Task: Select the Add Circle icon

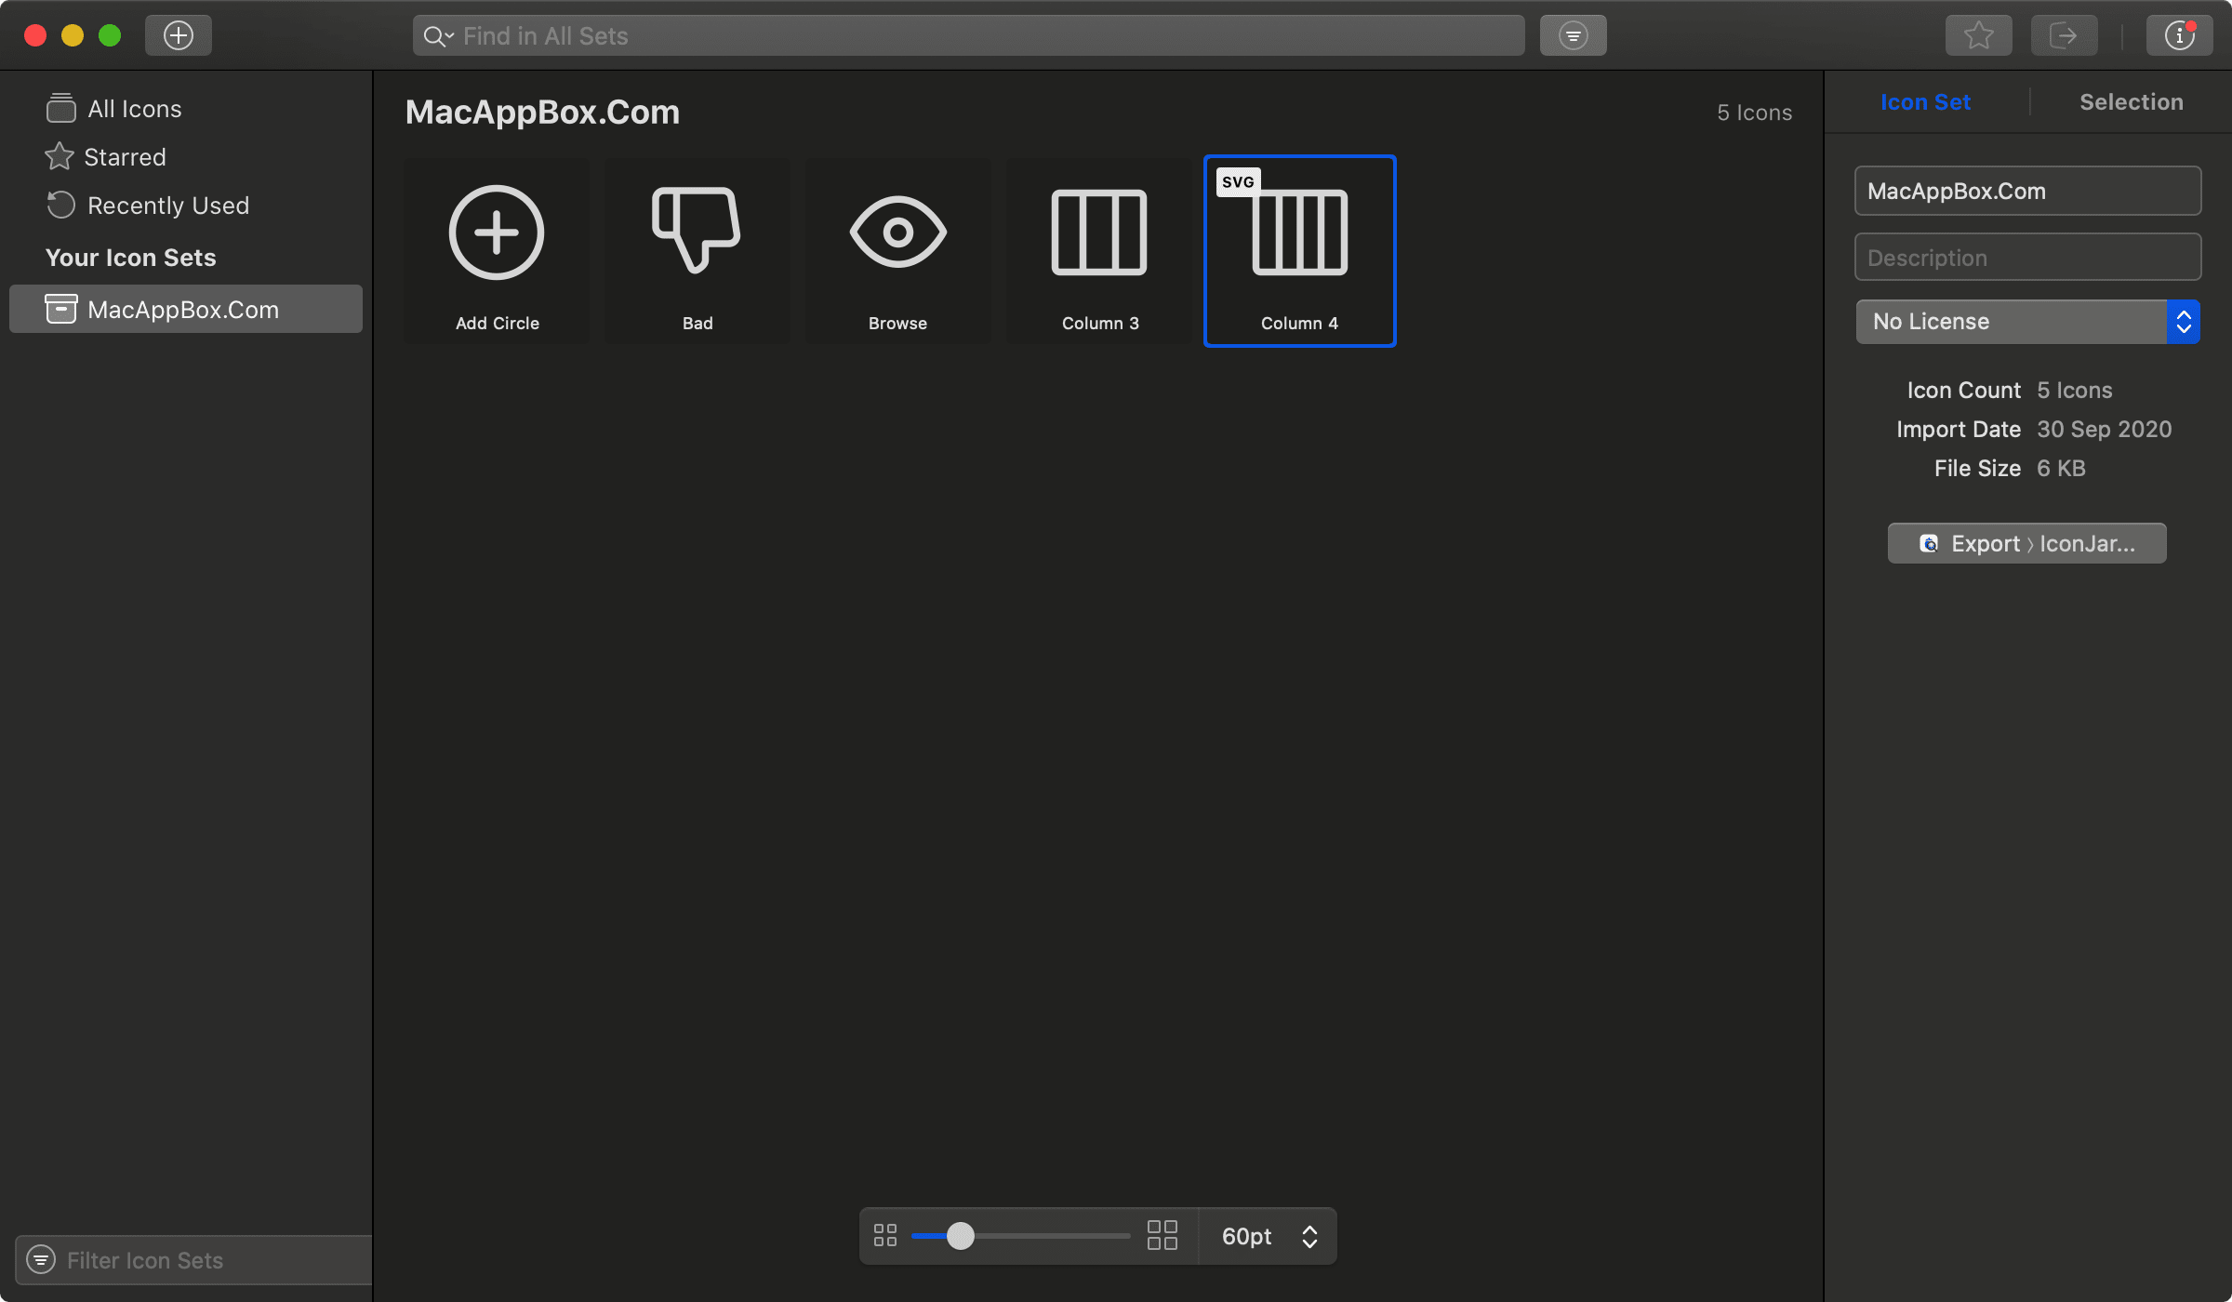Action: tap(497, 251)
